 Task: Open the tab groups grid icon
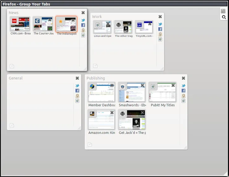pyautogui.click(x=223, y=11)
